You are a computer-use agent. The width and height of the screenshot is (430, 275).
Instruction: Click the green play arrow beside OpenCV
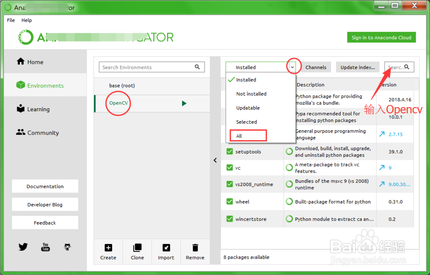(184, 103)
